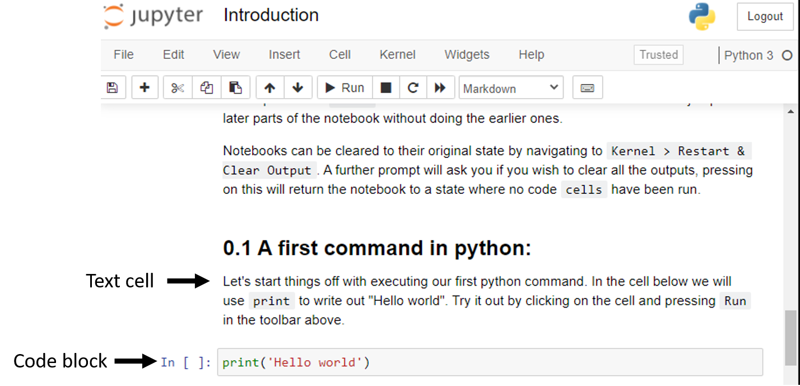
Task: Click the inline 'Run' code word in paragraph
Action: tap(735, 301)
